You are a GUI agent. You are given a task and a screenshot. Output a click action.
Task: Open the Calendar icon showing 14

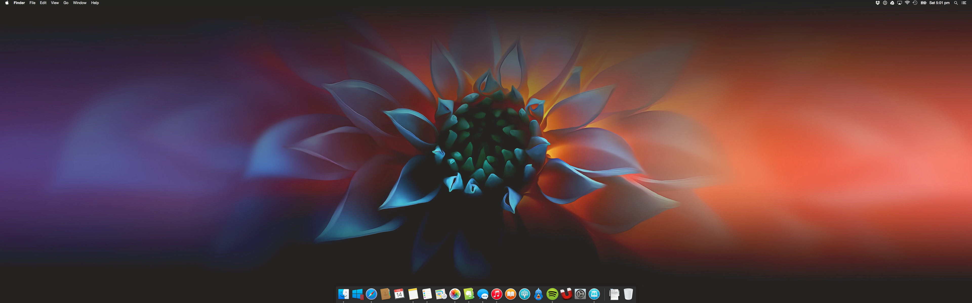coord(399,294)
